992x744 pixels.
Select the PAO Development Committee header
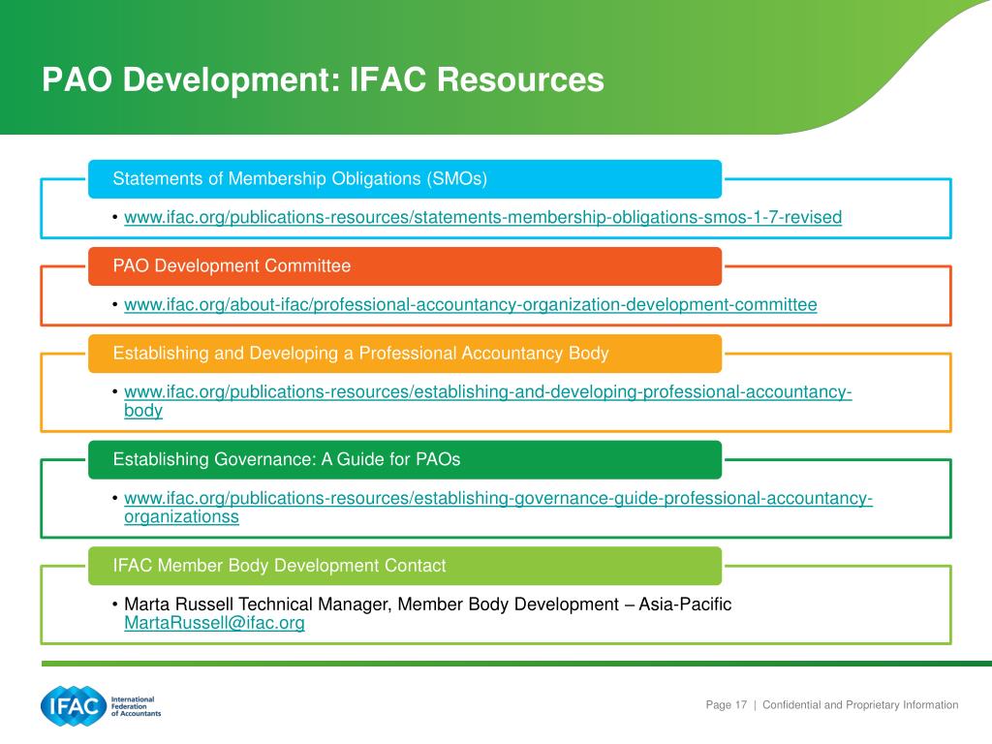pos(405,266)
